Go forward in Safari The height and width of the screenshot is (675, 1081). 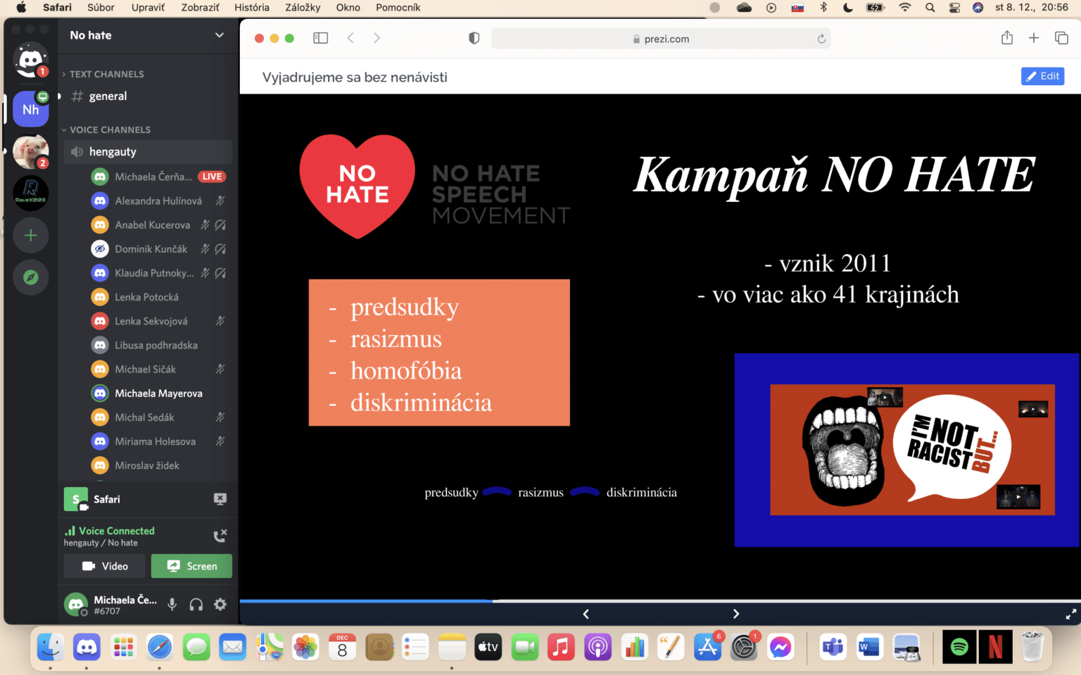click(377, 38)
